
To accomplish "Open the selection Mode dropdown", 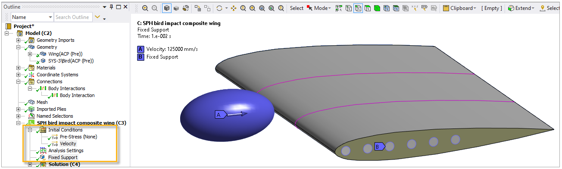I will [319, 8].
